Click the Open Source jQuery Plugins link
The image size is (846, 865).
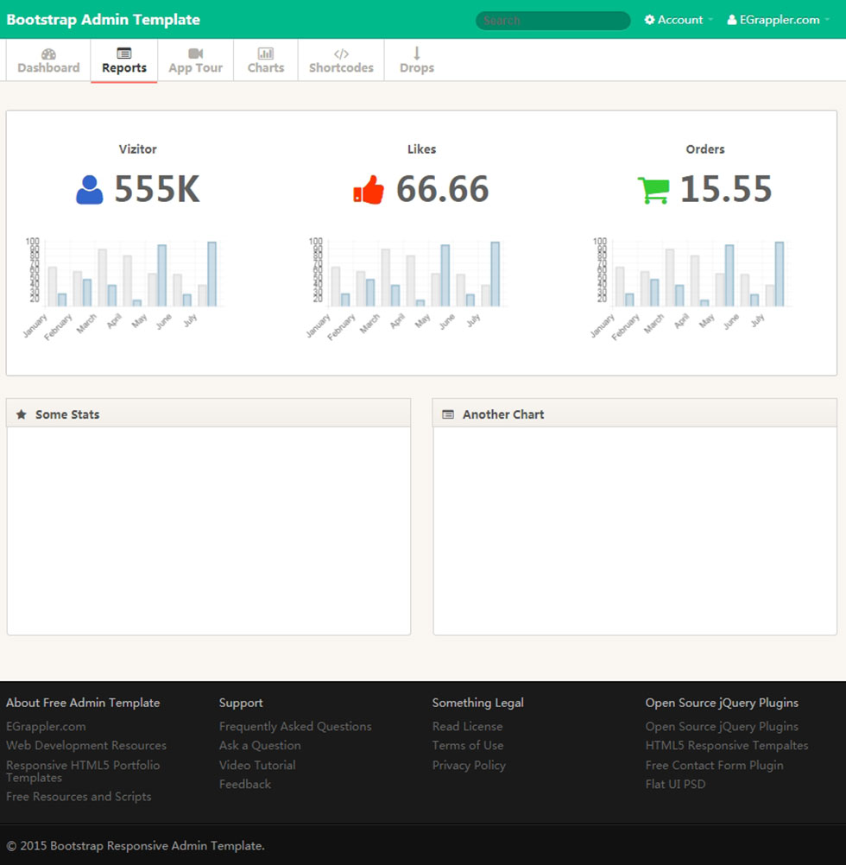(x=722, y=727)
